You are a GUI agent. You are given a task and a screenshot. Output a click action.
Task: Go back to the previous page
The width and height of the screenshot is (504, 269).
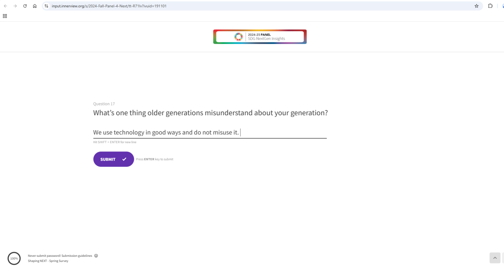pos(6,6)
